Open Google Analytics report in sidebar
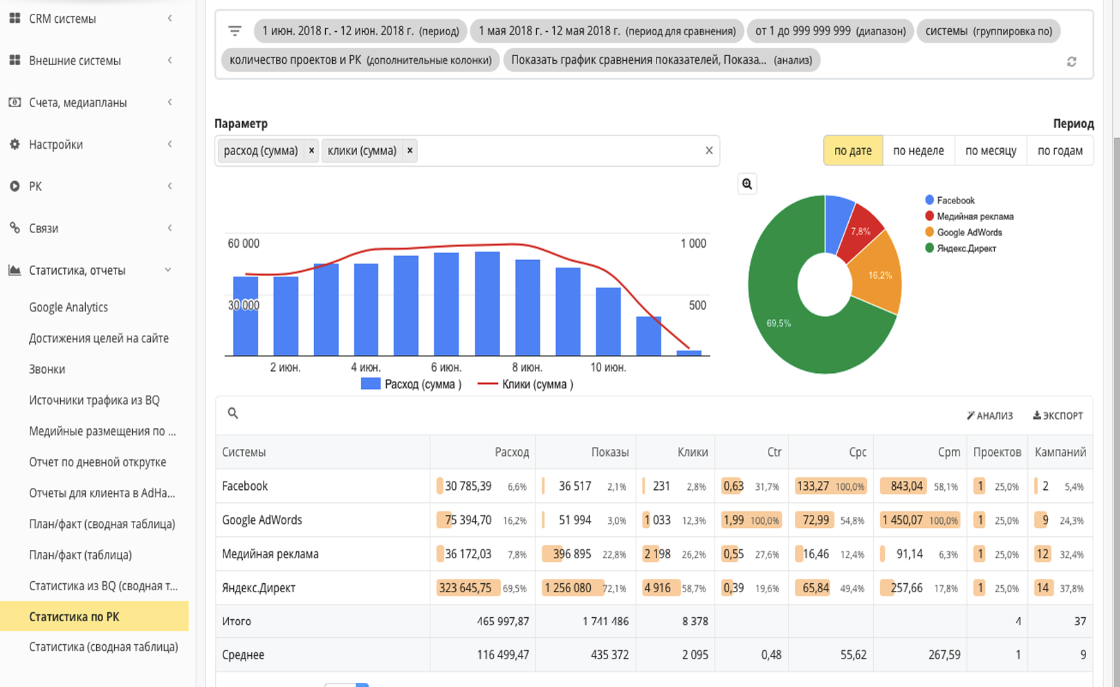1120x687 pixels. point(68,307)
